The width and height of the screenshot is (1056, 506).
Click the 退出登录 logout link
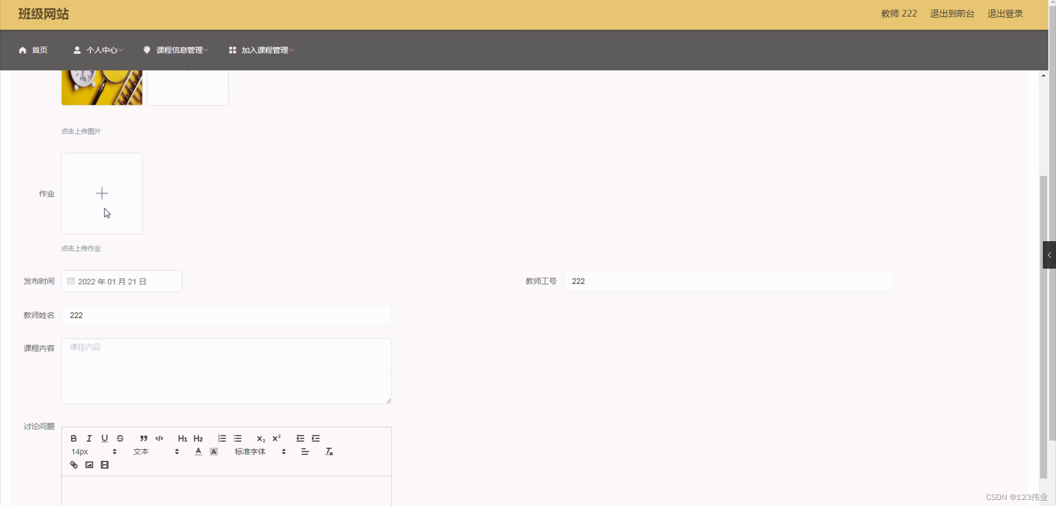pos(1005,14)
